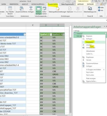Open the Spalte1.3 filter dropdown

(63, 35)
